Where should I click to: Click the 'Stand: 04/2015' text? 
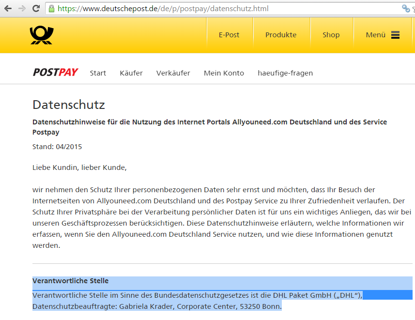coord(57,147)
